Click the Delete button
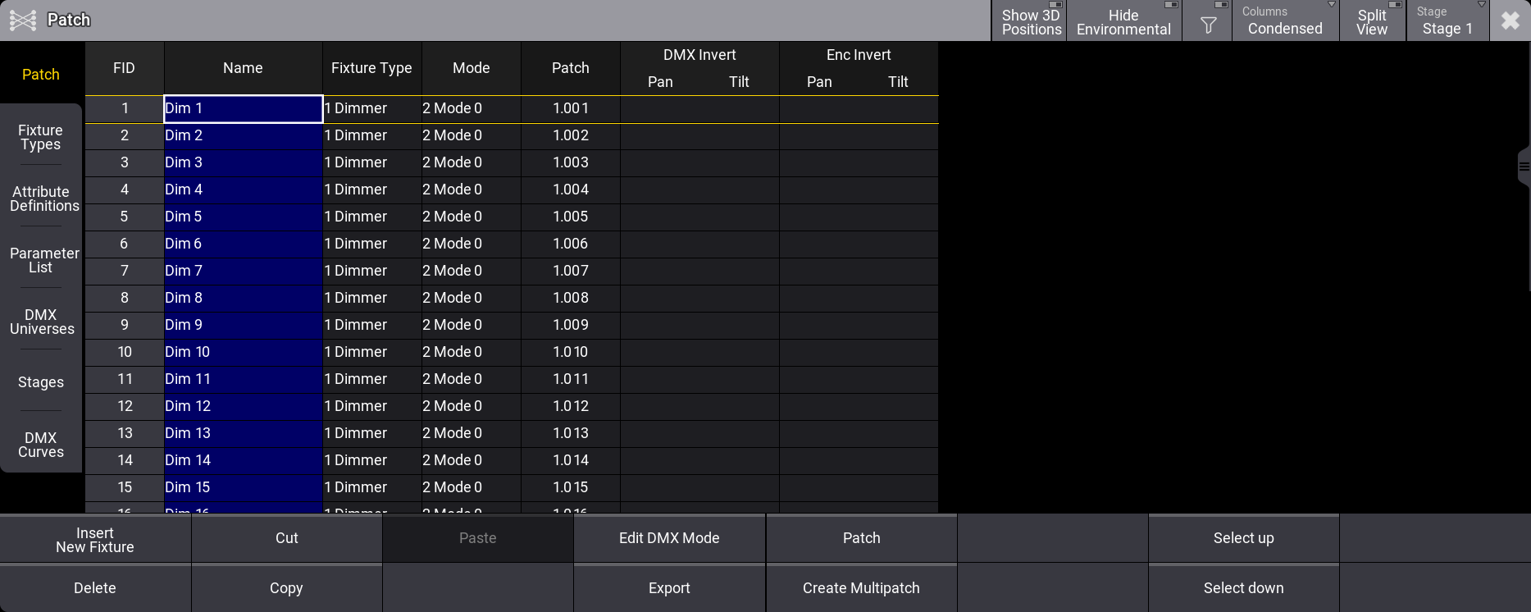This screenshot has width=1531, height=612. (95, 588)
